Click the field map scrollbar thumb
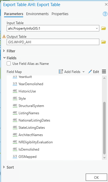The height and width of the screenshot is (182, 108). click(x=104, y=128)
